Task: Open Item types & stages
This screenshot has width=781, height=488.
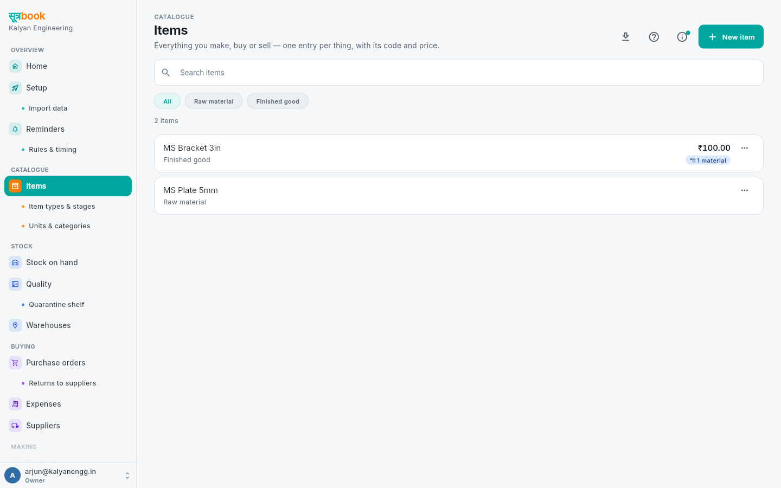Action: (62, 207)
